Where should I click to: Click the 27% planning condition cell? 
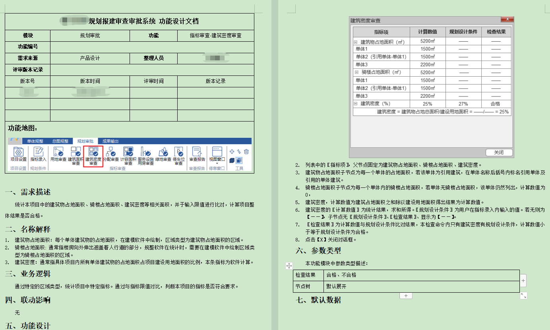pyautogui.click(x=463, y=104)
